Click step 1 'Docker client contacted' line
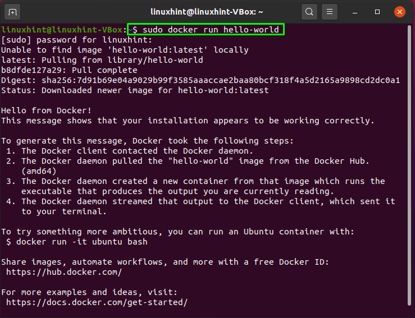Image resolution: width=415 pixels, height=318 pixels. pos(130,151)
